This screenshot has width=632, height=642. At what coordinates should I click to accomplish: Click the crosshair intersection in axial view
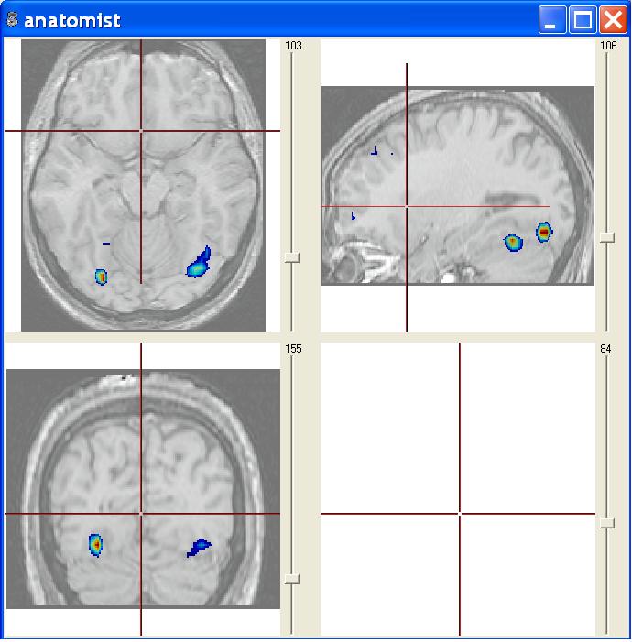point(141,131)
